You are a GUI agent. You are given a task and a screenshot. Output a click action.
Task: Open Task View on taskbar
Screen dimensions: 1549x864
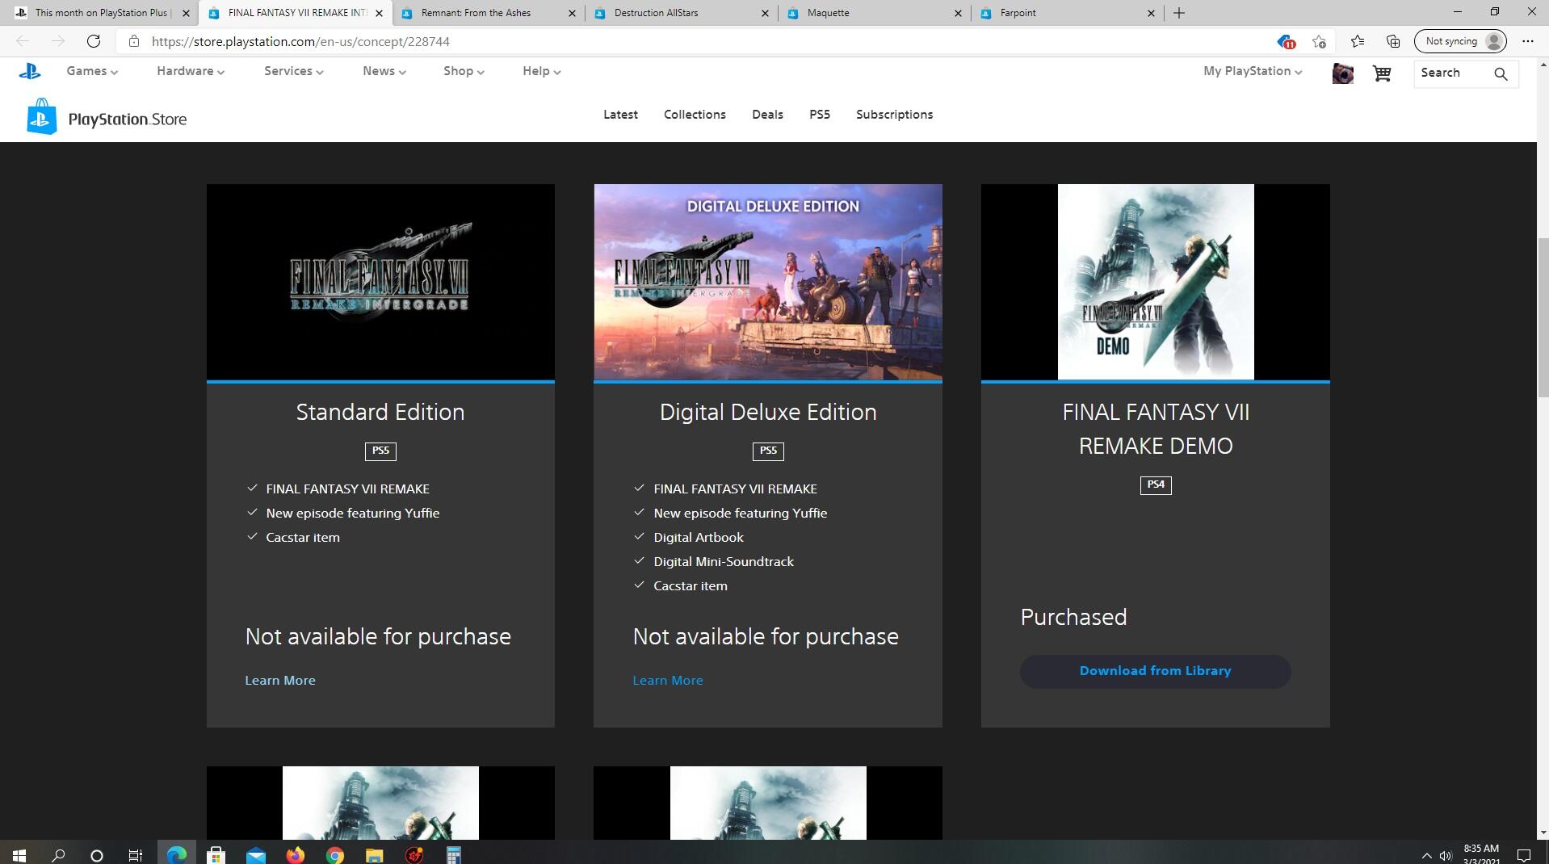click(136, 855)
